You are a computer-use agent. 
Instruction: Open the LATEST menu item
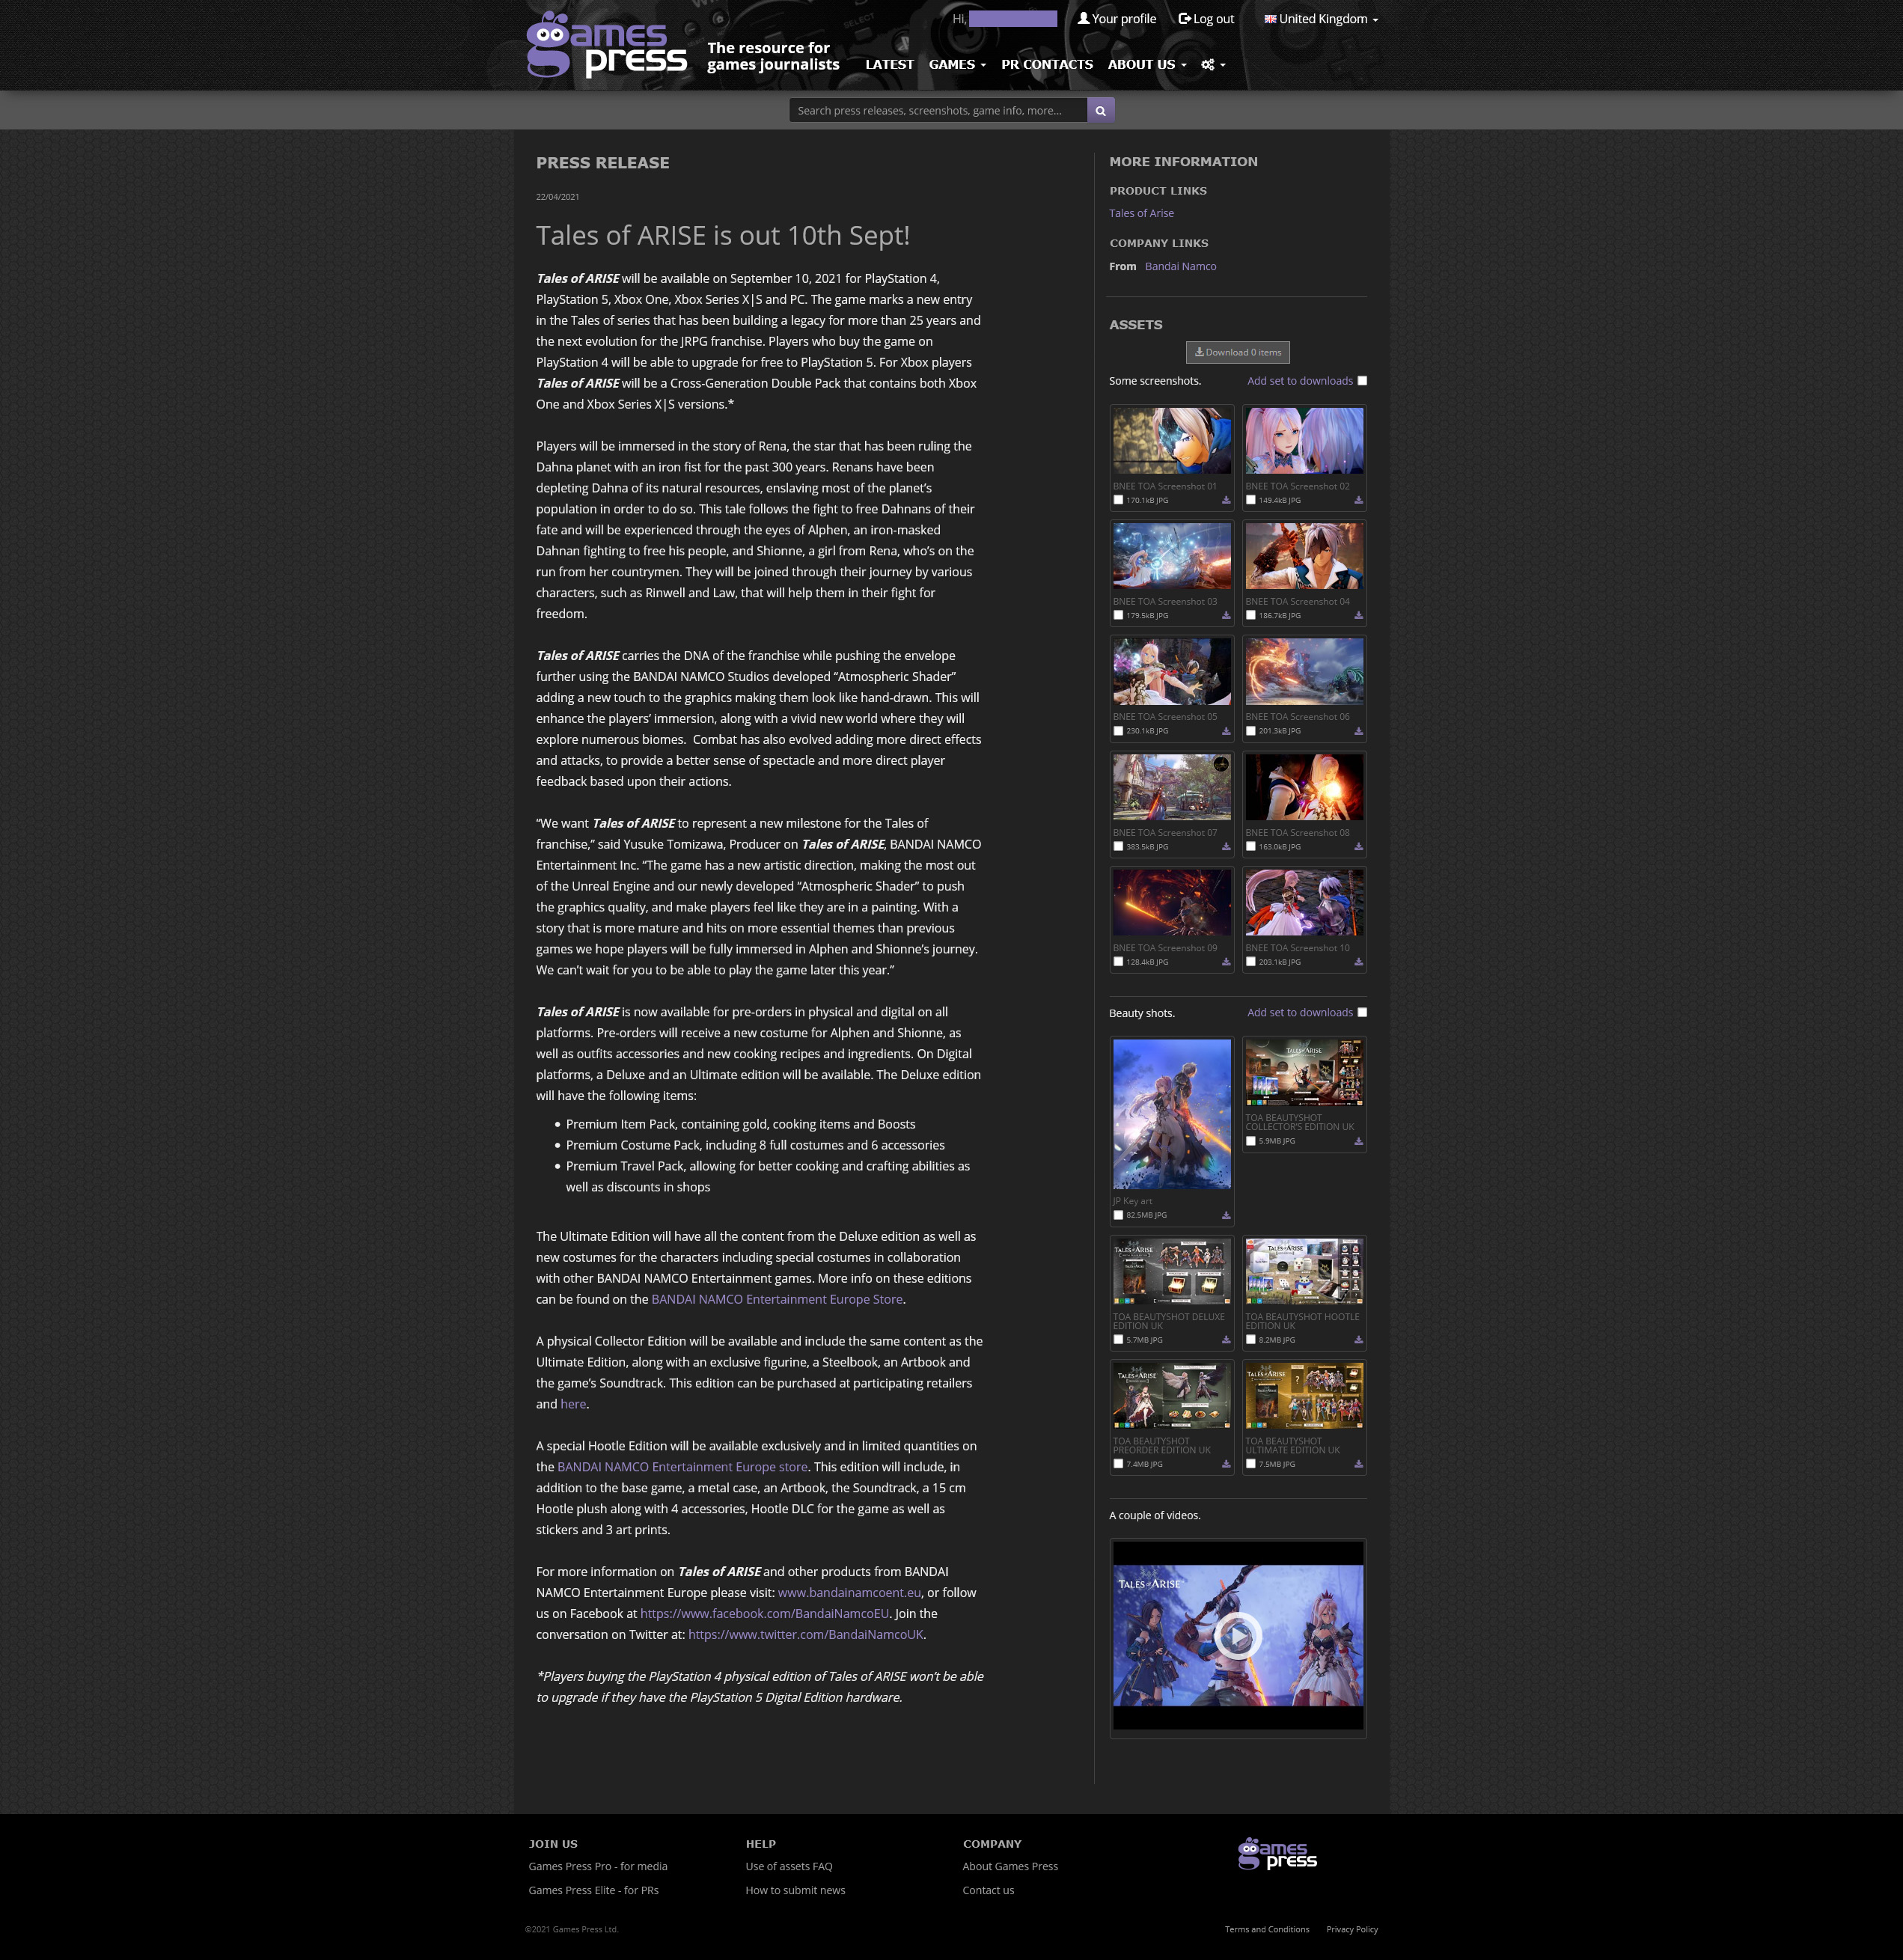tap(889, 64)
